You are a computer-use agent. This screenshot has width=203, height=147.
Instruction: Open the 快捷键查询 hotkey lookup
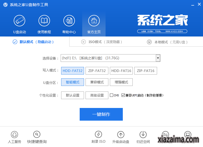37,137
